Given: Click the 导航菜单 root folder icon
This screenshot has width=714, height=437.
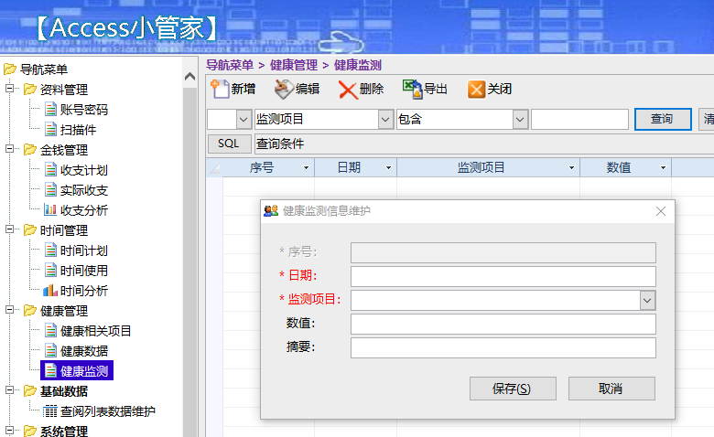Looking at the screenshot, I should [10, 69].
